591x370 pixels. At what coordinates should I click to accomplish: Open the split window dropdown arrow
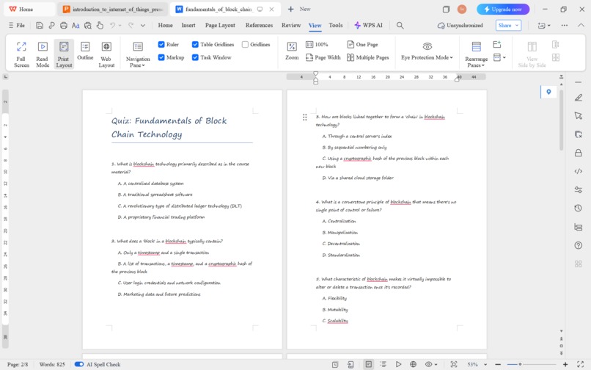504,57
